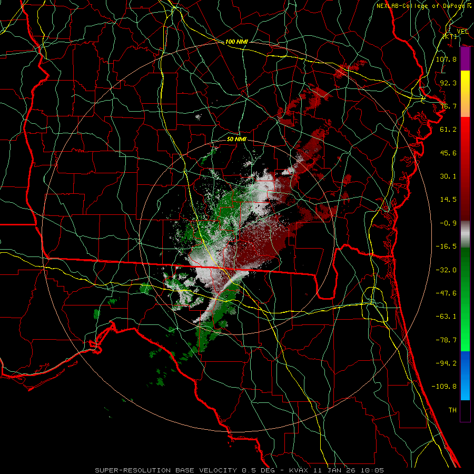Click the 14.5 legend value
474x474 pixels.
pyautogui.click(x=448, y=199)
